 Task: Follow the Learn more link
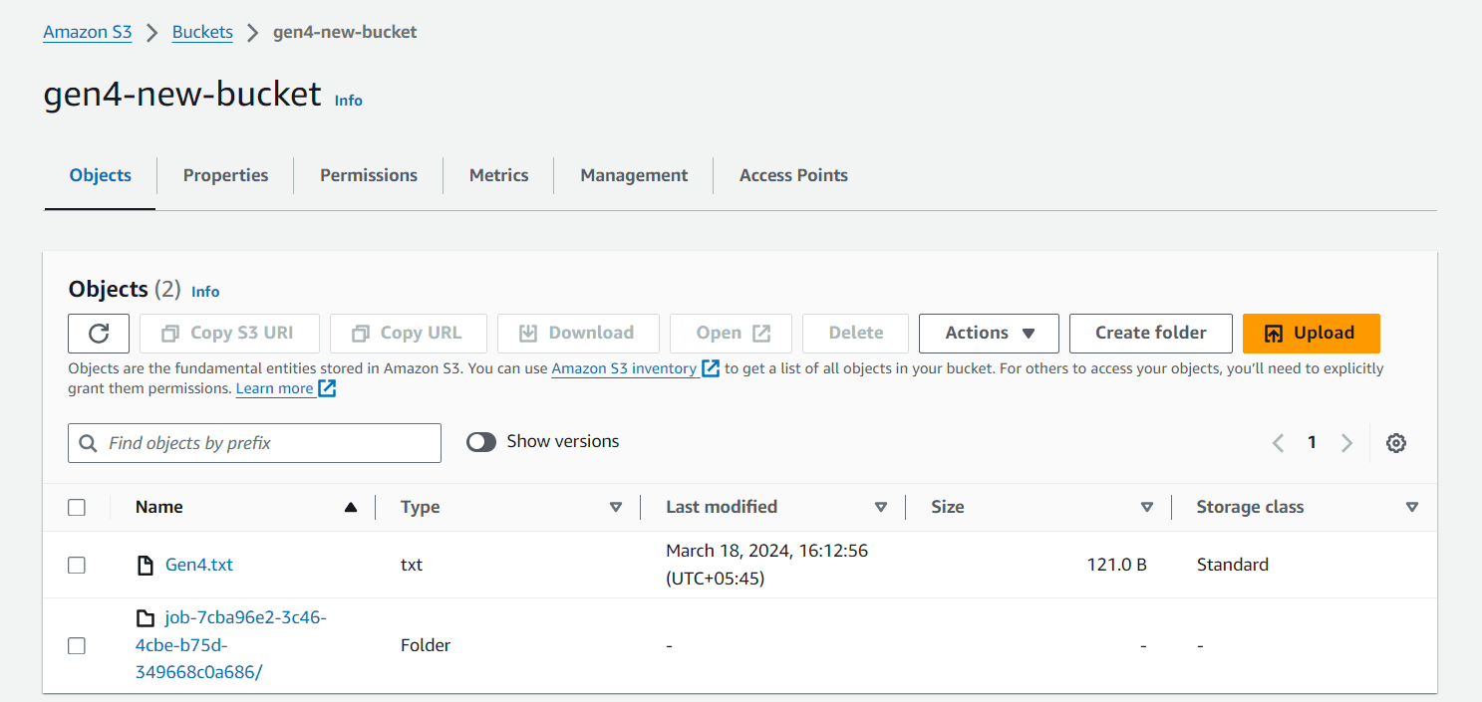[275, 388]
